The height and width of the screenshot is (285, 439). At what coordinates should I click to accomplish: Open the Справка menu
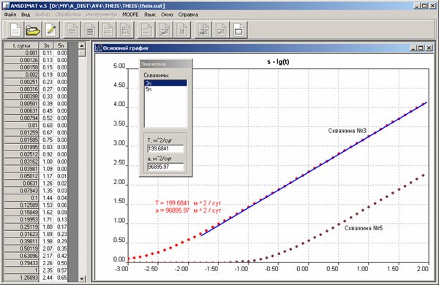click(188, 15)
